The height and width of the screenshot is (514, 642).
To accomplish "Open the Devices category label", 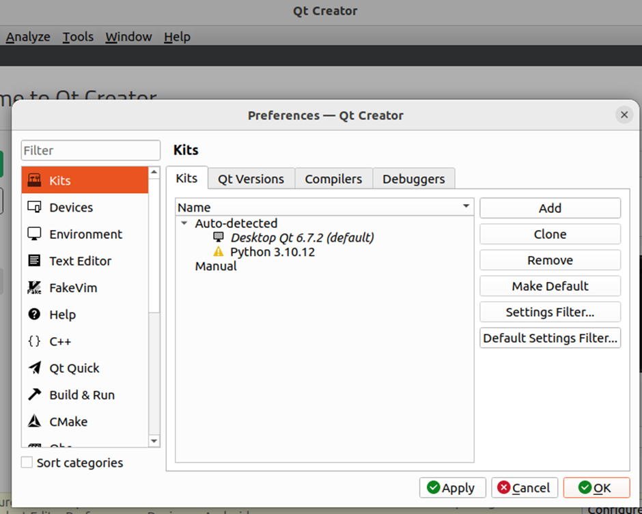I will [x=71, y=208].
